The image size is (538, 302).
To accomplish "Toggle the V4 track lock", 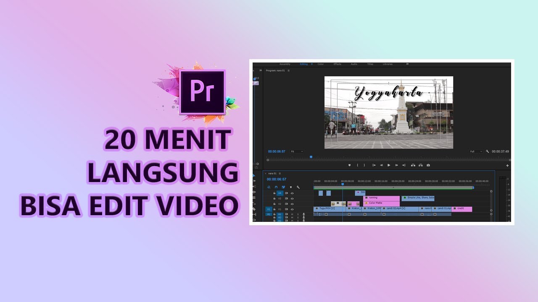I will (x=274, y=193).
